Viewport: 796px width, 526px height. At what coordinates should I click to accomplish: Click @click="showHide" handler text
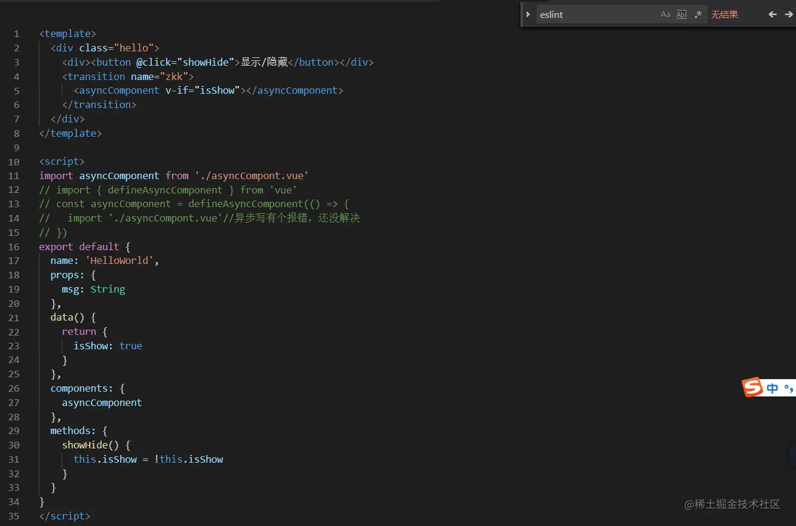(185, 62)
